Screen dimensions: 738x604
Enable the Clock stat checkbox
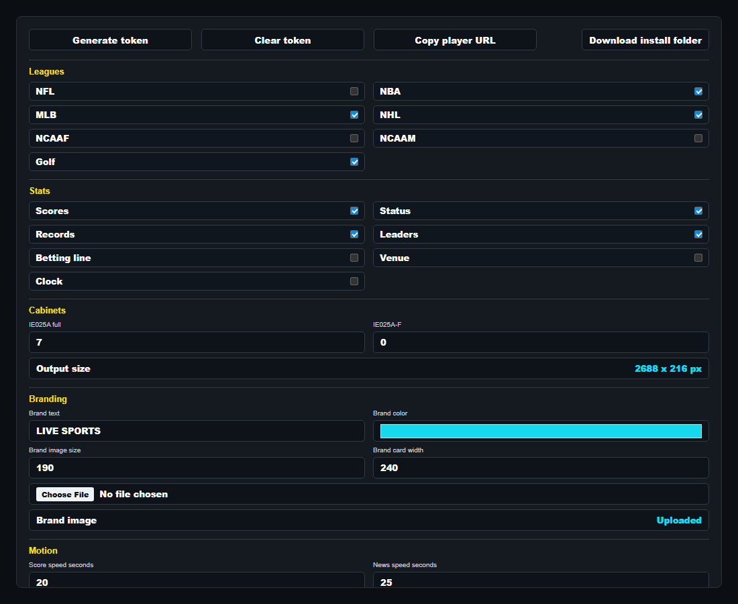point(354,281)
